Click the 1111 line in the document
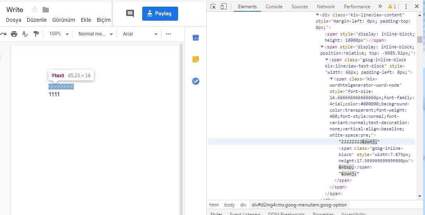 [x=54, y=94]
